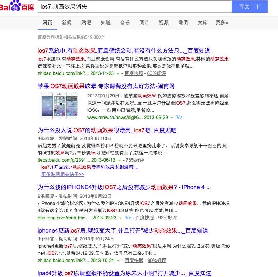Click text 4条回复 - 发帖时间: 2013年6月13日
278x277 pixels.
pos(75,138)
